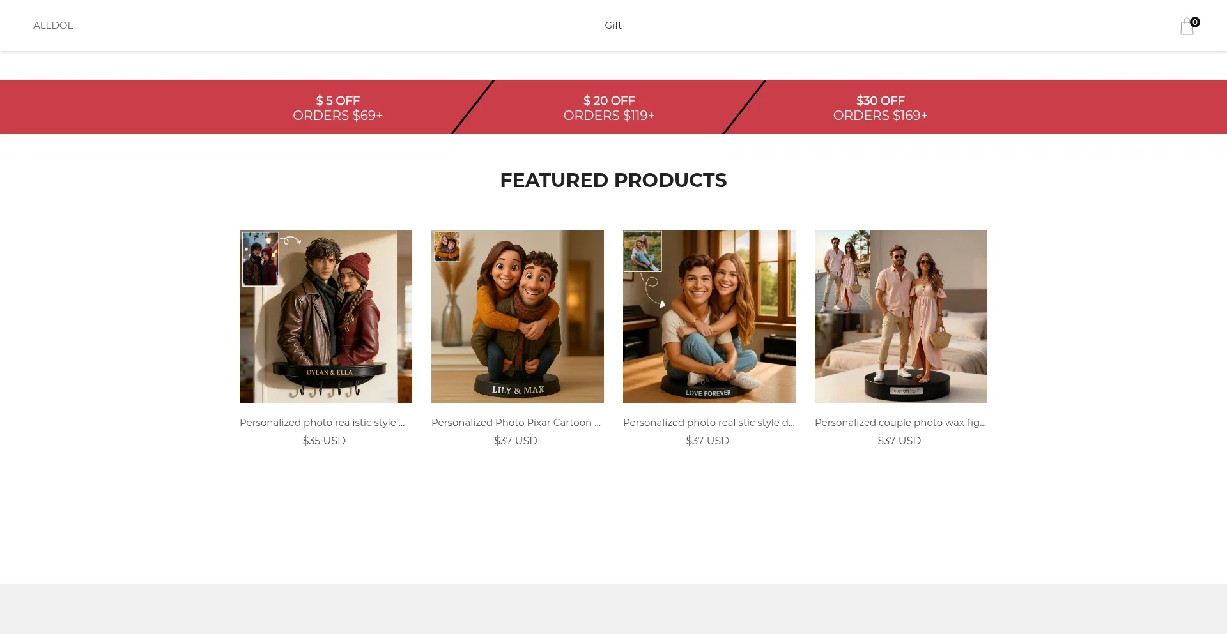Click the cart item count badge
The width and height of the screenshot is (1227, 634).
click(1195, 22)
